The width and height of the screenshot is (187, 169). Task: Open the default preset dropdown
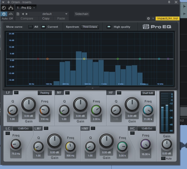[49, 14]
